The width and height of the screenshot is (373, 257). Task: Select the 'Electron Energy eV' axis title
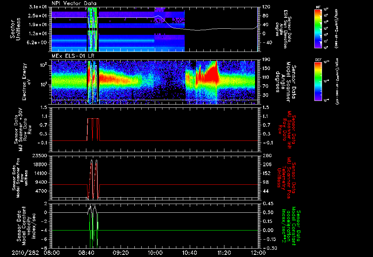pyautogui.click(x=27, y=82)
